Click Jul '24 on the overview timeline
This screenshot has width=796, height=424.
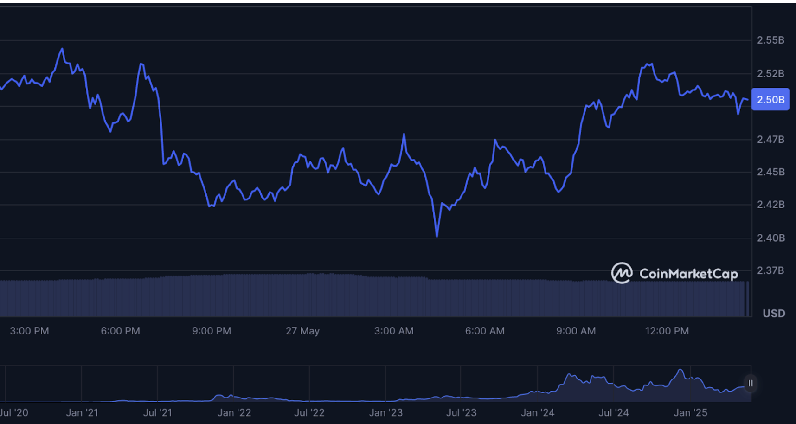614,412
